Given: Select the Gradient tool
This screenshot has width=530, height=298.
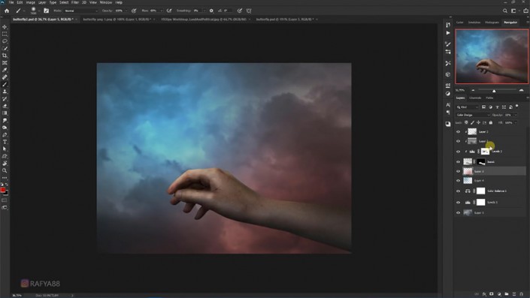Looking at the screenshot, I should point(5,113).
